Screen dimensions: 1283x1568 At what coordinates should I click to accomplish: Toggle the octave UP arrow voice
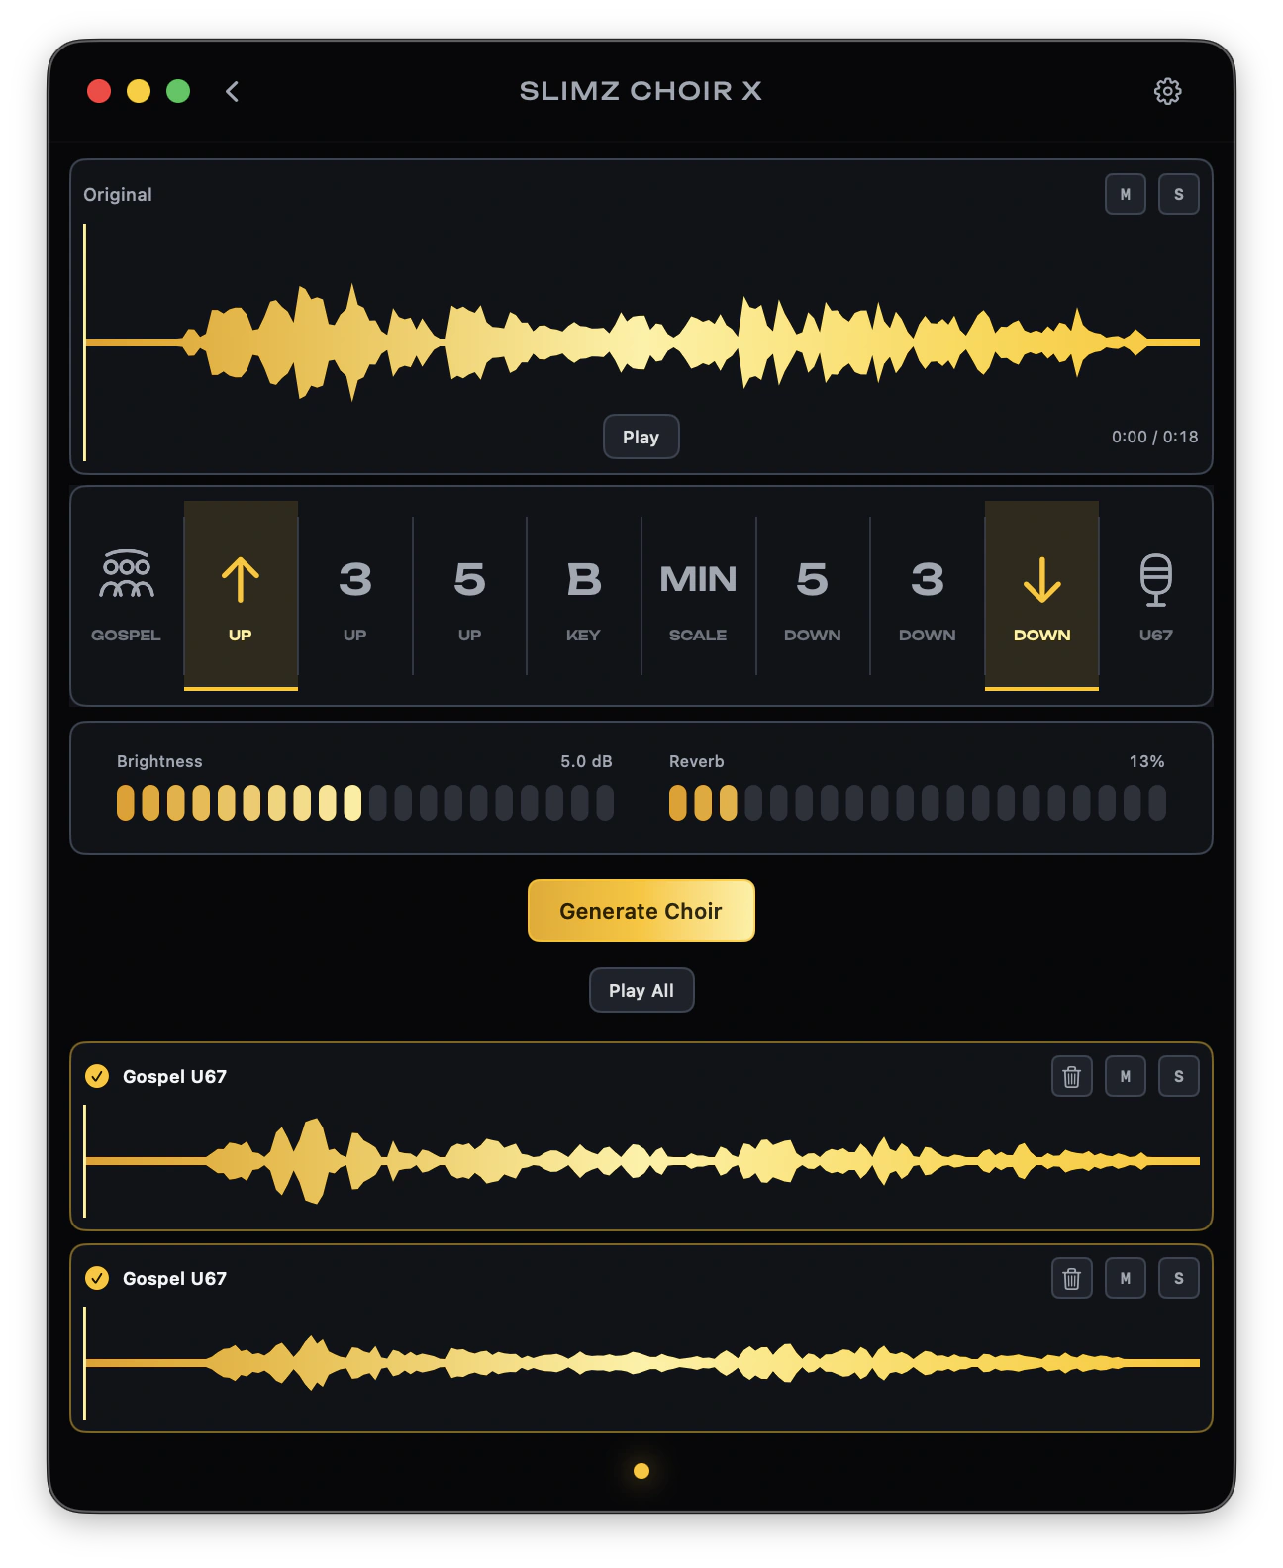coord(241,596)
